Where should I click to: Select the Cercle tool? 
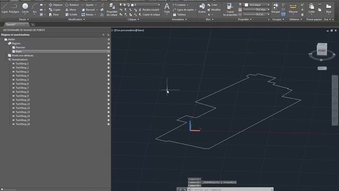[x=25, y=8]
